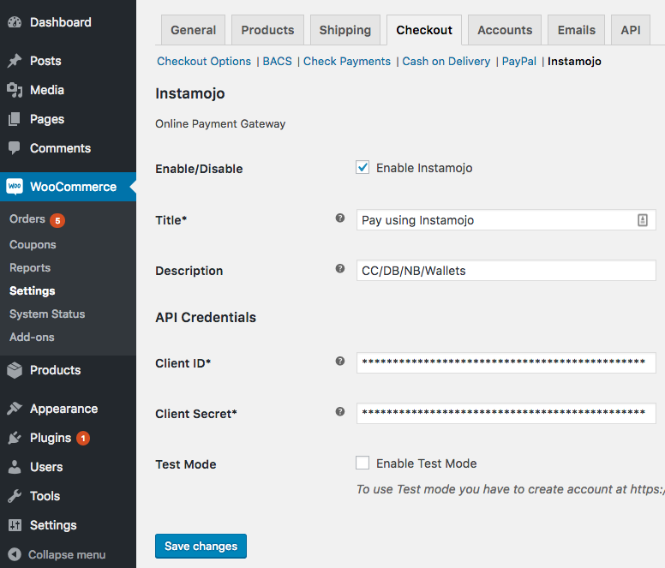
Task: Focus the Client ID input field
Action: (x=506, y=363)
